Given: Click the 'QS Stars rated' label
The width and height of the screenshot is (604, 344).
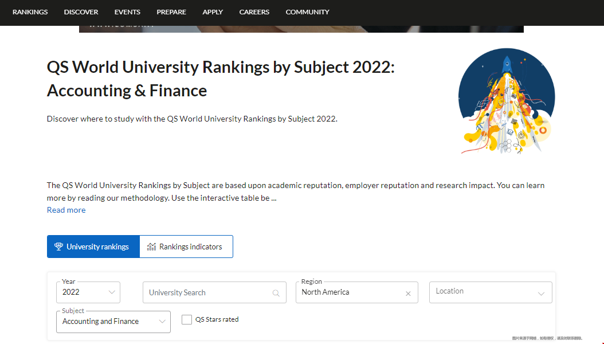Looking at the screenshot, I should pyautogui.click(x=217, y=319).
